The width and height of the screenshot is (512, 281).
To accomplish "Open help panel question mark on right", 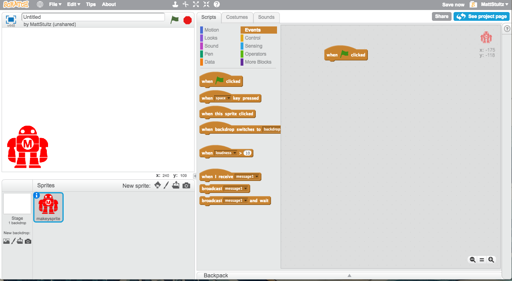I will (x=507, y=29).
